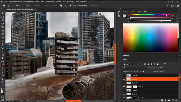Create a new layer icon

(x=173, y=100)
